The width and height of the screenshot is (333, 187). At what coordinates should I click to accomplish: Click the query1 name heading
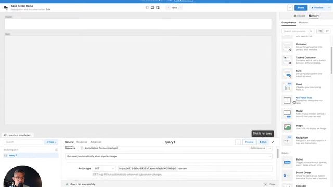170,142
